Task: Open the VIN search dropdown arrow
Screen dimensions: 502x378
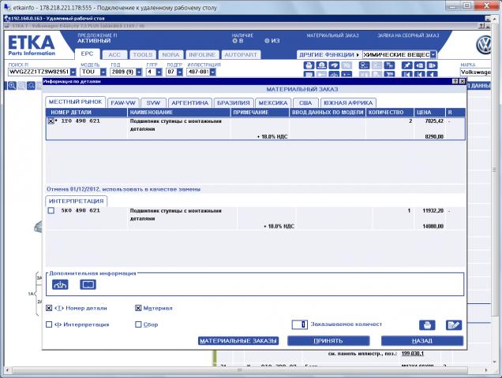Action: (73, 72)
